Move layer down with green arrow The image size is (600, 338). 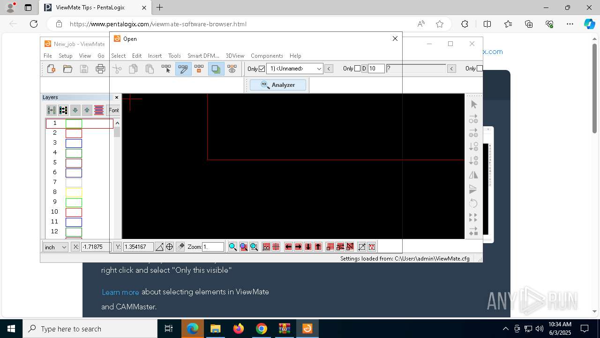[75, 110]
